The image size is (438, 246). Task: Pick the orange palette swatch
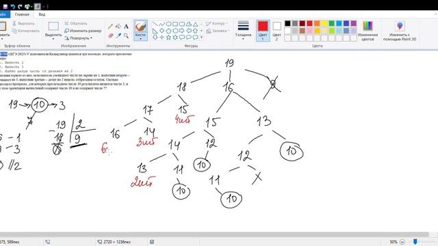[x=317, y=23]
